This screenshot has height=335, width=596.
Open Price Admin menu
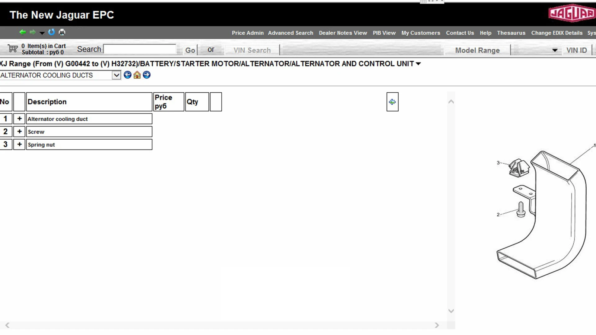click(248, 33)
